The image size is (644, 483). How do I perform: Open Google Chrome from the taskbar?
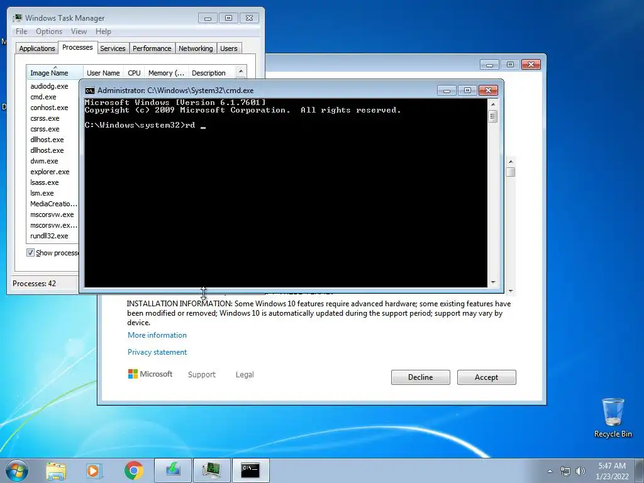[133, 470]
